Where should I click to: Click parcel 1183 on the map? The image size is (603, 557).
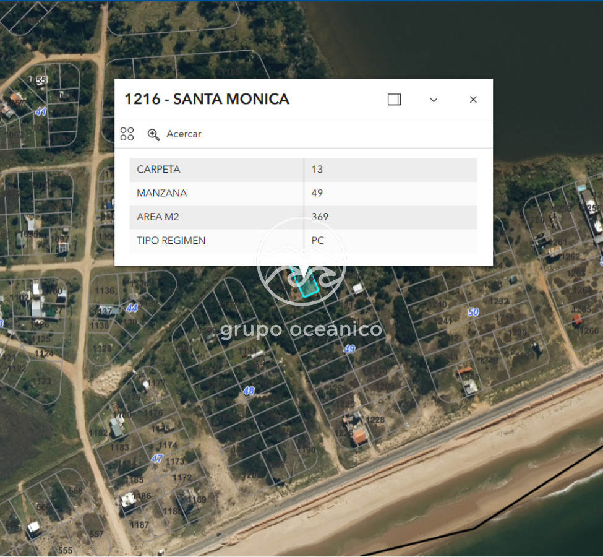[119, 447]
